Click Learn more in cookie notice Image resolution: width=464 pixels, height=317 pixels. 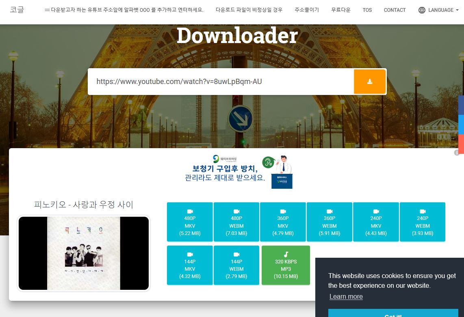[x=346, y=296]
